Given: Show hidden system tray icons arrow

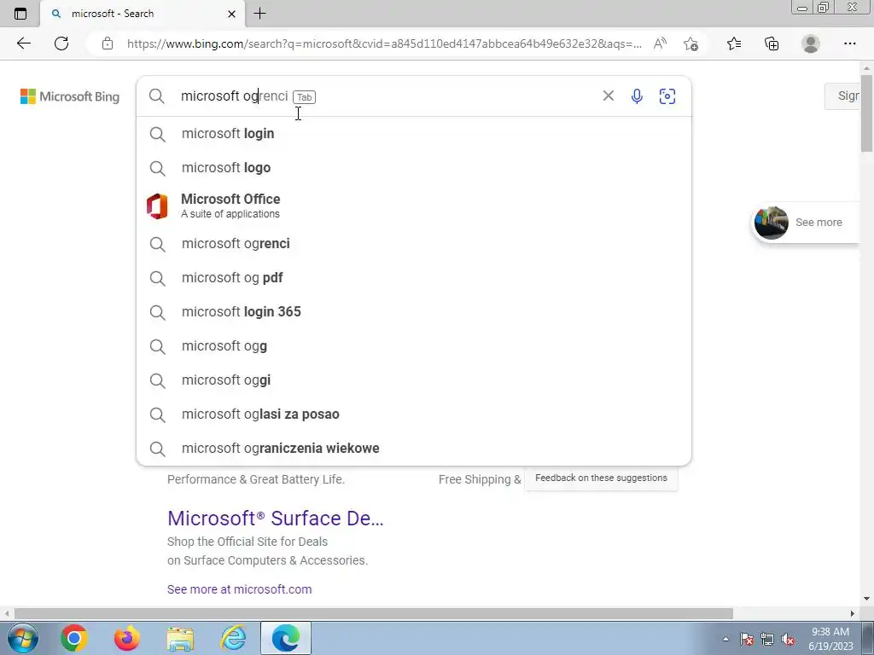Looking at the screenshot, I should tap(725, 639).
